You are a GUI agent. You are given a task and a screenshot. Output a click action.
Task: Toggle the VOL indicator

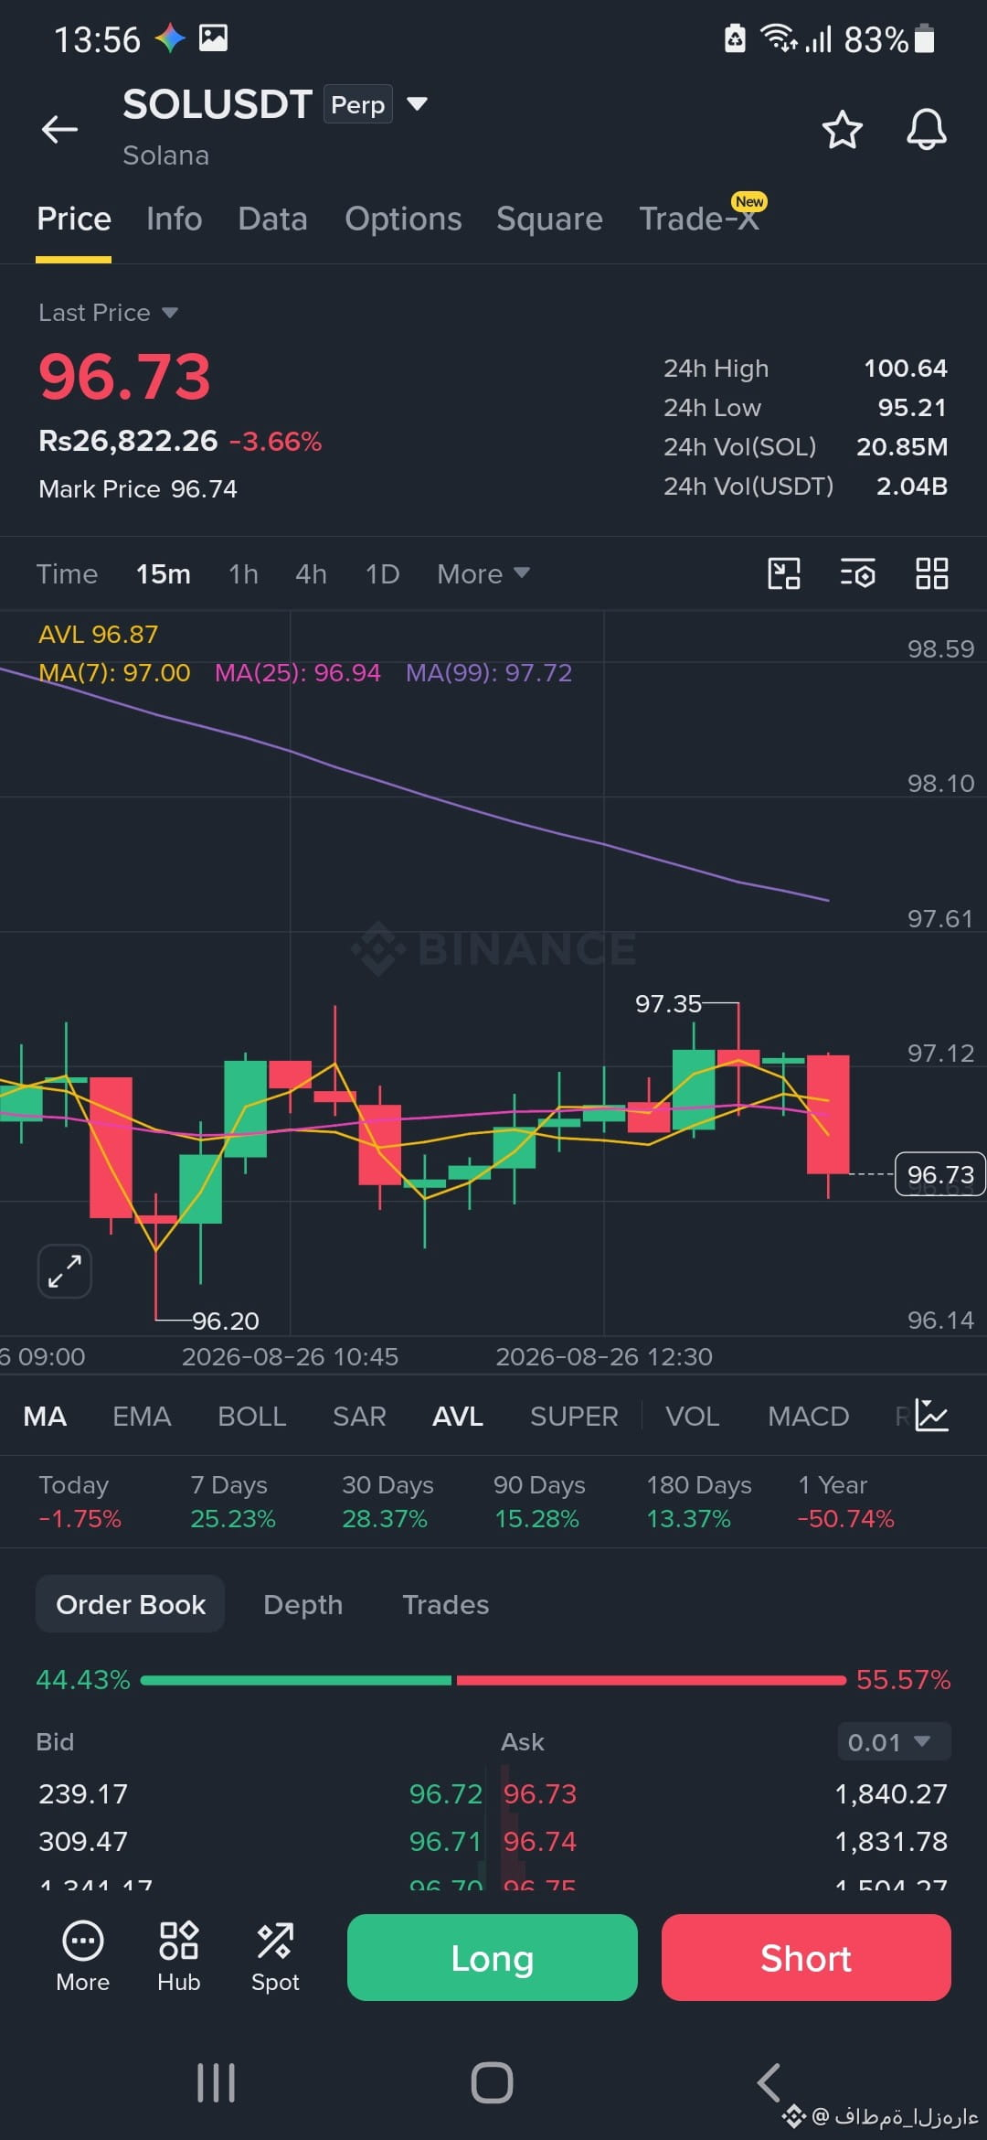click(x=692, y=1417)
